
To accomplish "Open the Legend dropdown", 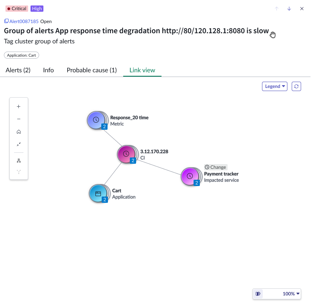I will coord(275,86).
